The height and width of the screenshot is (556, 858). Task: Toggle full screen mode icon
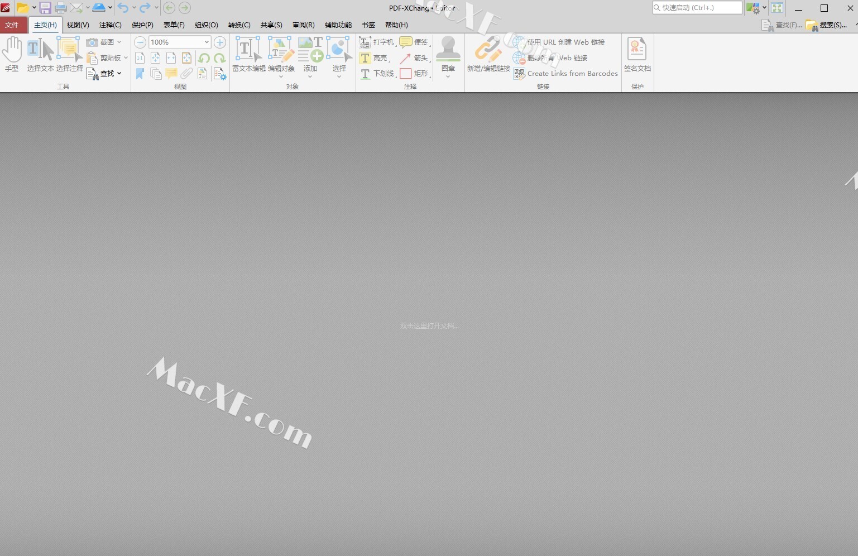777,8
